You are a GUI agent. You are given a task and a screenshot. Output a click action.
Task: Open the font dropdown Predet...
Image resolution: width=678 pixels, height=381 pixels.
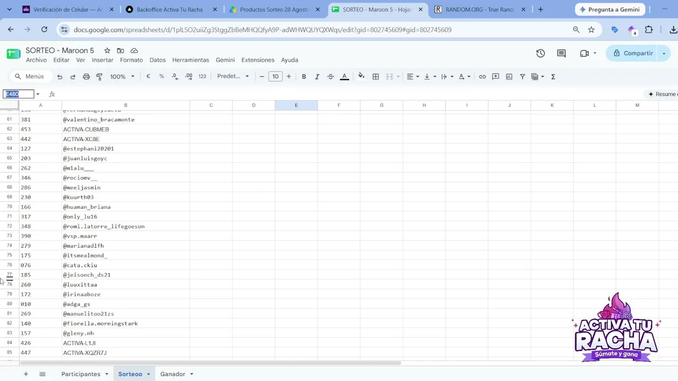coord(233,76)
